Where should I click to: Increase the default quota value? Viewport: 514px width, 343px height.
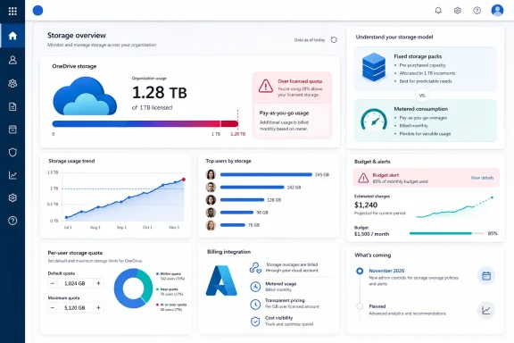[98, 283]
